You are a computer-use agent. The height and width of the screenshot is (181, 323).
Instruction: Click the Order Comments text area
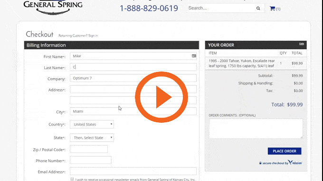pos(256,128)
